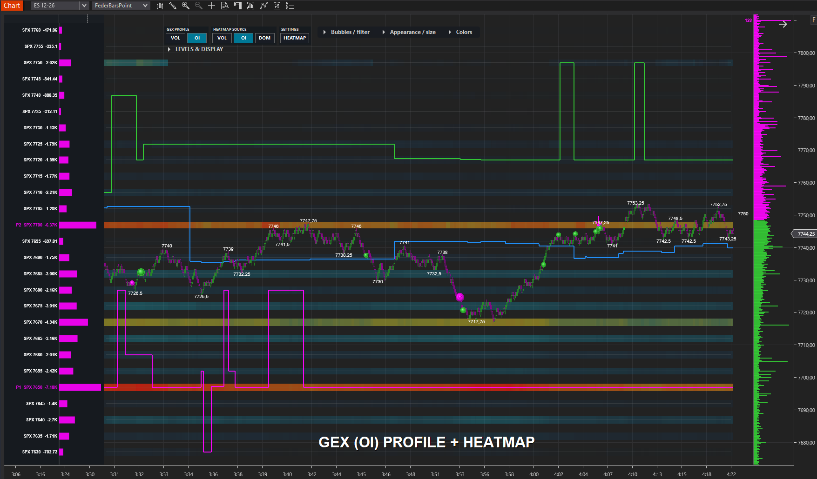Open the chart trader icon
Viewport: 817px width, 479px height.
[x=238, y=6]
